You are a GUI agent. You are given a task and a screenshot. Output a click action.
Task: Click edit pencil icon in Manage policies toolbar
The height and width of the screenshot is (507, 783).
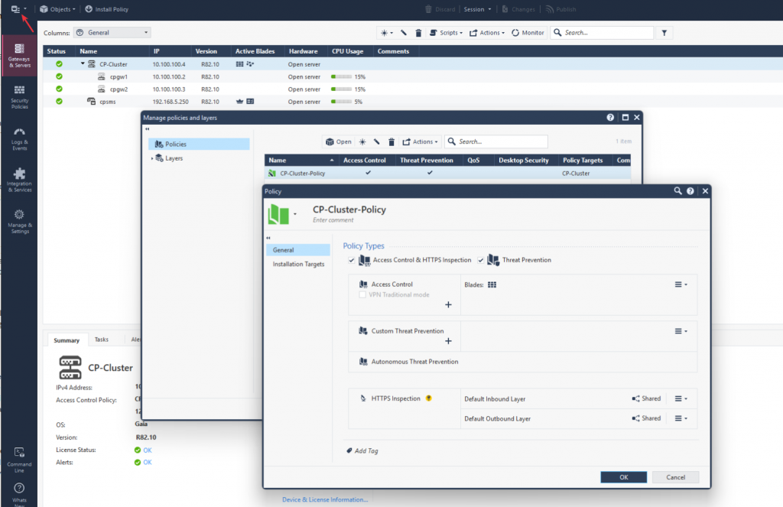pos(376,142)
